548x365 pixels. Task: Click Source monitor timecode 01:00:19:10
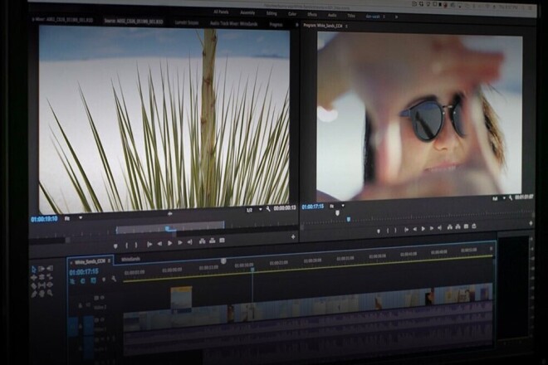pyautogui.click(x=44, y=219)
